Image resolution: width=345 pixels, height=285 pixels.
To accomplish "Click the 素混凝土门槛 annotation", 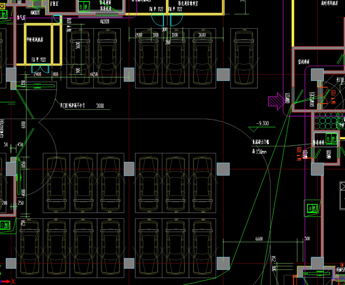I will point(261,142).
